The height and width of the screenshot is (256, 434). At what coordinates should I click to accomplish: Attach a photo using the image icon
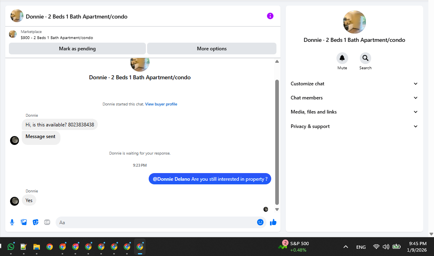point(24,222)
